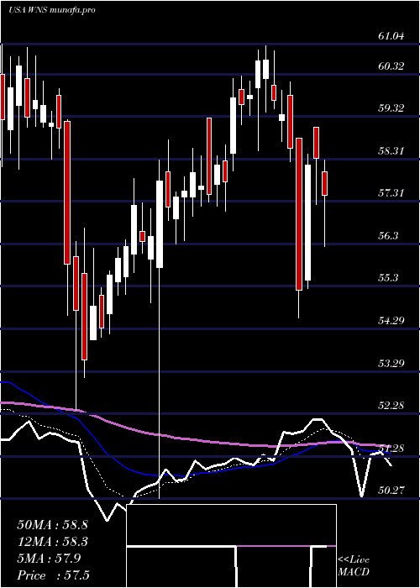This screenshot has width=420, height=588.
Task: Click the '<<Live MACD' label
Action: pos(354,566)
